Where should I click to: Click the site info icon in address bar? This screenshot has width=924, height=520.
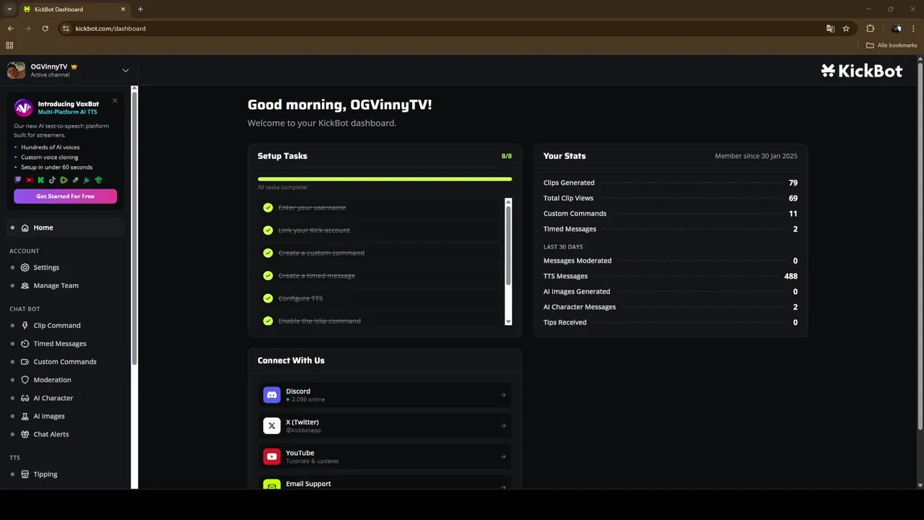(x=66, y=28)
